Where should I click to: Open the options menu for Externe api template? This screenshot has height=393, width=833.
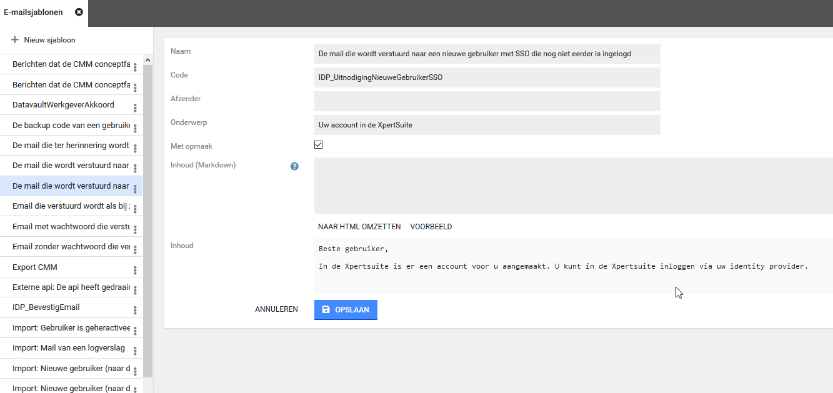pyautogui.click(x=135, y=290)
